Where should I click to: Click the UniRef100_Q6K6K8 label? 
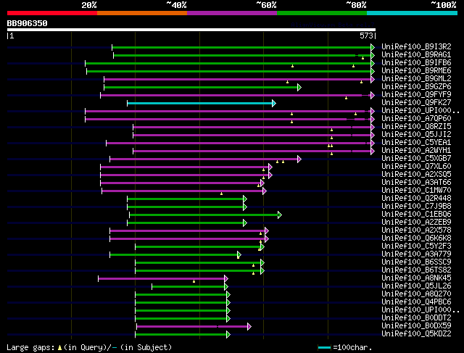[416, 238]
